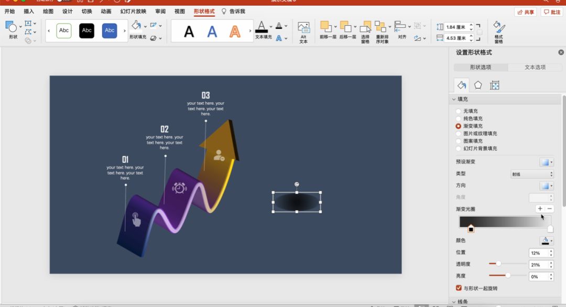Open the 预设渐变 preset gradient dropdown
This screenshot has height=307, width=566.
click(x=547, y=162)
